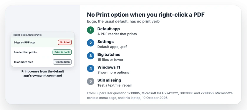247x110 pixels.
Task: Click the green "Print is back" badge
Action: point(62,52)
